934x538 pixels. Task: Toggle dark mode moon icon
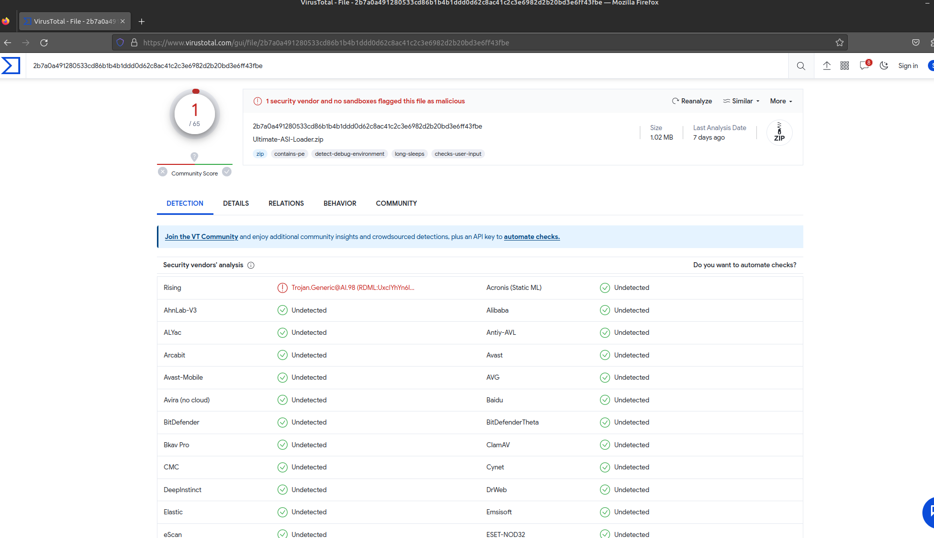(x=884, y=66)
